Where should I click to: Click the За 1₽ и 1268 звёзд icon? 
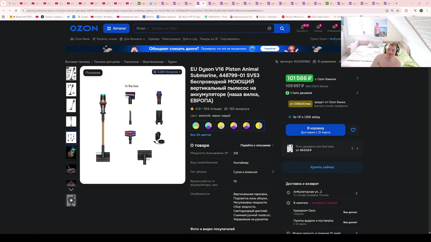pos(290,117)
